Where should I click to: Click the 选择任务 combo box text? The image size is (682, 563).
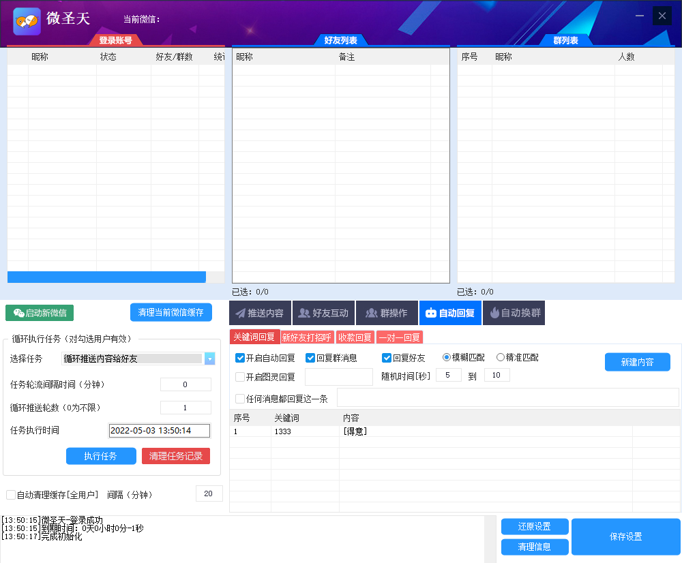click(x=132, y=359)
